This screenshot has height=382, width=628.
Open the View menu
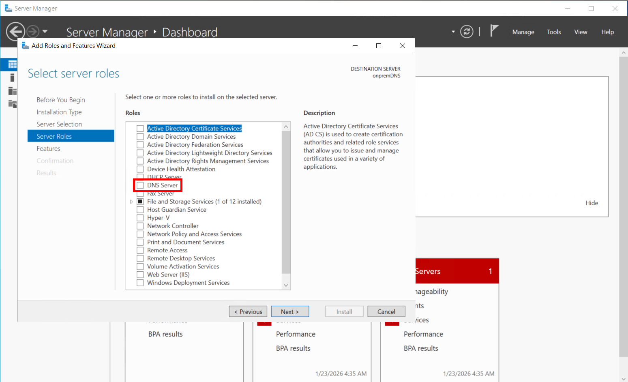tap(581, 32)
